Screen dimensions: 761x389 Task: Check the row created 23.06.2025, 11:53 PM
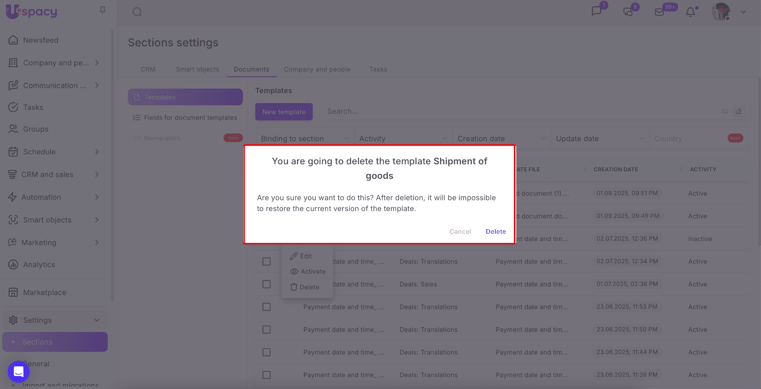click(x=266, y=307)
